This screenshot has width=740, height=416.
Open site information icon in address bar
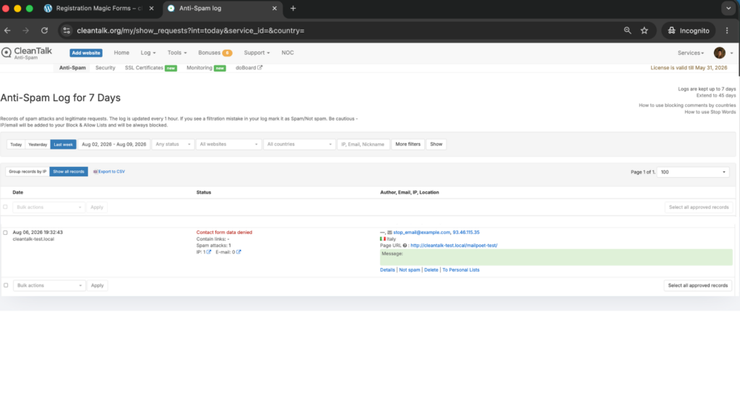[x=66, y=30]
